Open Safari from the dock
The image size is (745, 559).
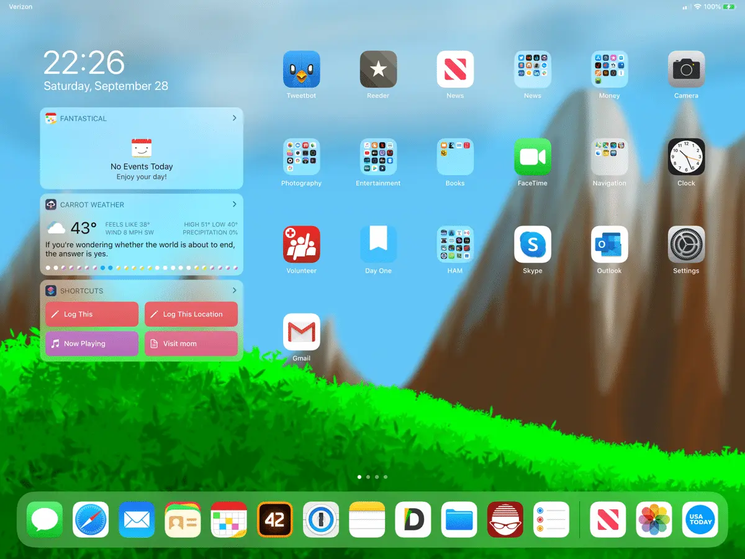[91, 520]
